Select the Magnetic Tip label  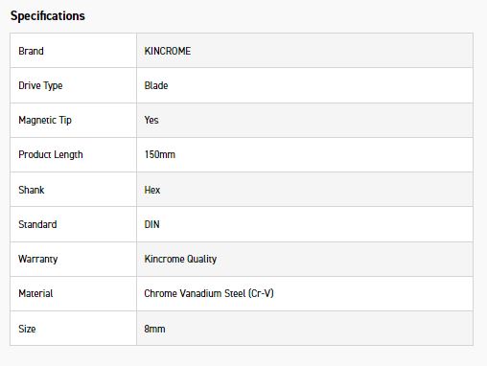(x=45, y=120)
